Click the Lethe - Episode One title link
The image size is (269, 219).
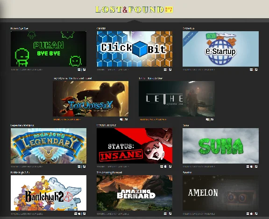click(x=151, y=78)
